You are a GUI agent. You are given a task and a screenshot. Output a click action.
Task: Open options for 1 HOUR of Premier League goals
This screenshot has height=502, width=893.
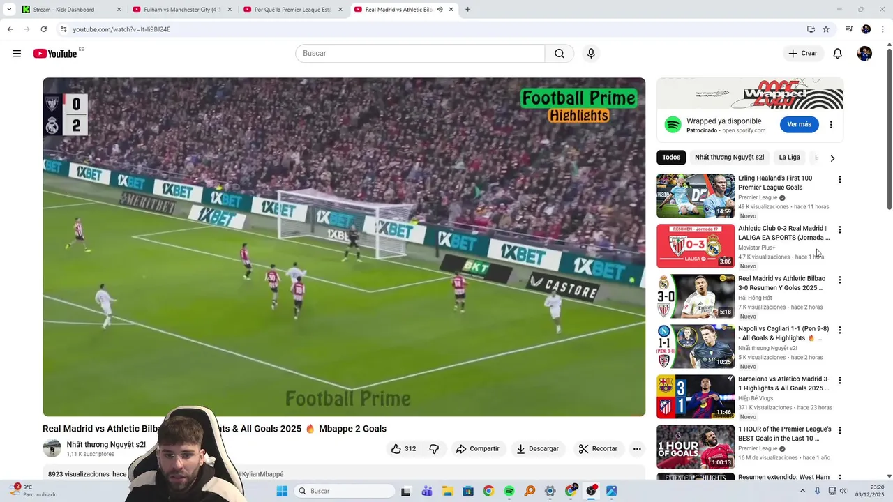[839, 430]
